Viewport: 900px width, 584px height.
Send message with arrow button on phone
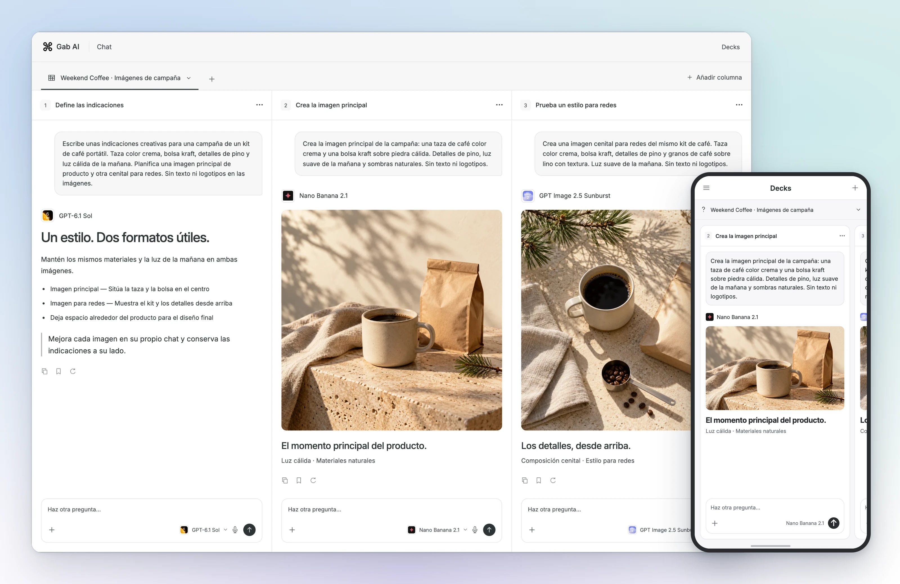pos(834,523)
